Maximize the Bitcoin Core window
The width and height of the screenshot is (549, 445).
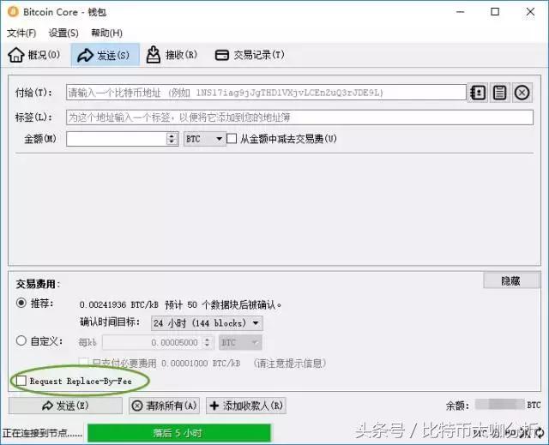click(495, 12)
